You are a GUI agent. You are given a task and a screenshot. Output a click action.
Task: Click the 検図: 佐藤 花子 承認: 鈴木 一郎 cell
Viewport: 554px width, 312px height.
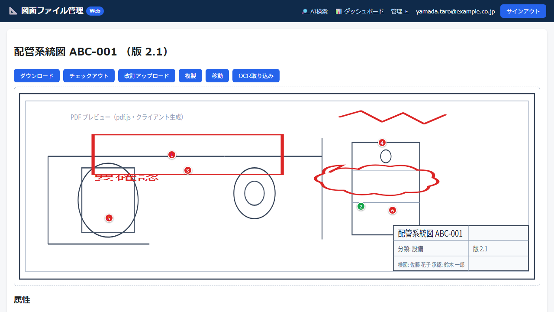tap(431, 264)
